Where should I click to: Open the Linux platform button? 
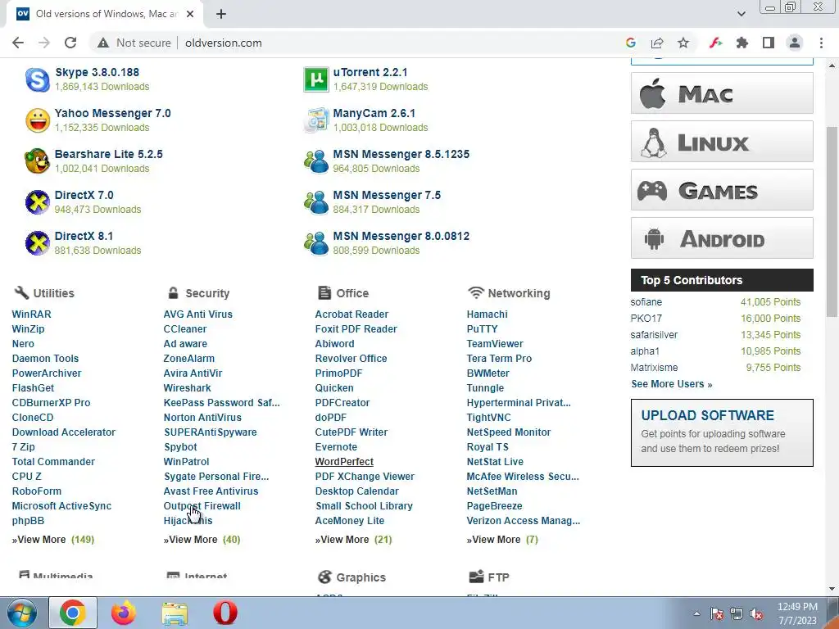(722, 142)
